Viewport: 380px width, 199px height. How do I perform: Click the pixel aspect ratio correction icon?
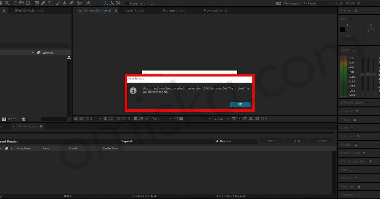pos(234,118)
